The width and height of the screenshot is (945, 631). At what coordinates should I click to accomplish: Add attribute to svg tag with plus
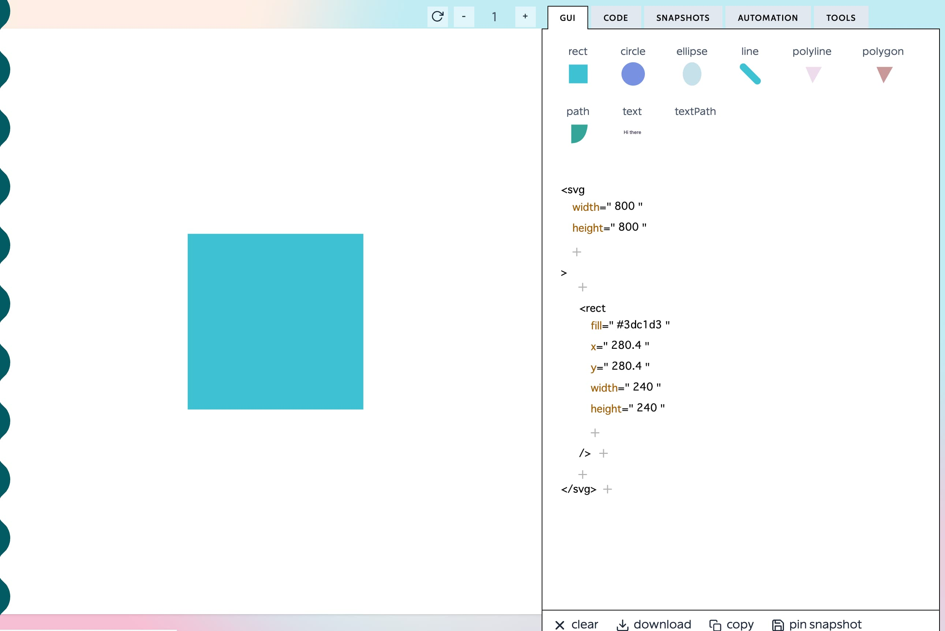576,252
